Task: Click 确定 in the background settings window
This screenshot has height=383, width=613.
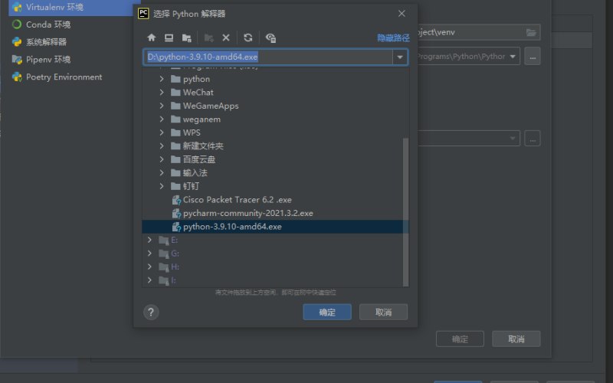Action: [x=460, y=339]
